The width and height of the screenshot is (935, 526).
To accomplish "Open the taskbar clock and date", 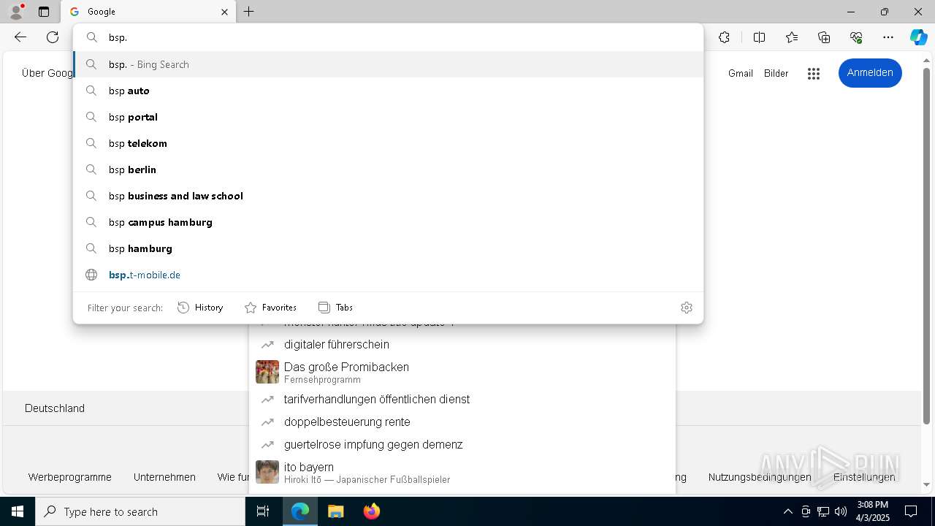I will click(873, 511).
